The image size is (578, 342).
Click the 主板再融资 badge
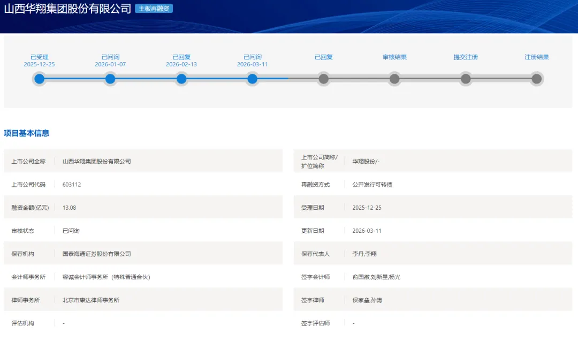point(154,9)
